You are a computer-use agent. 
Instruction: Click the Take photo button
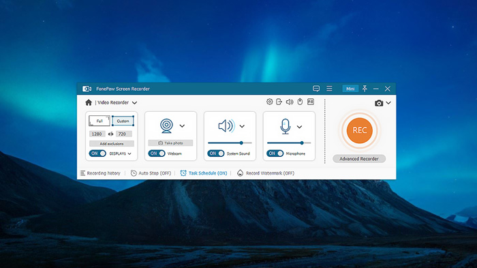(170, 143)
